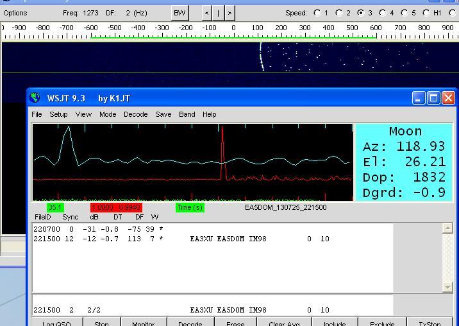The width and height of the screenshot is (459, 326).
Task: Click the Log QSO button
Action: (x=57, y=322)
